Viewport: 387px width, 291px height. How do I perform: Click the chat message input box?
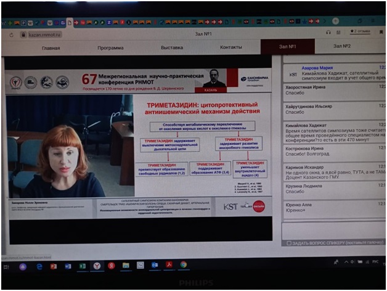(x=333, y=231)
